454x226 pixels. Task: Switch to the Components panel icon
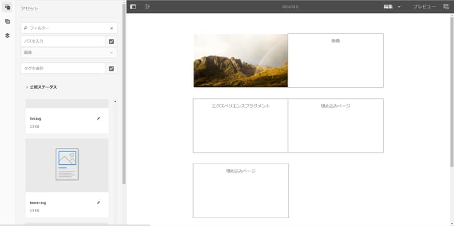[x=8, y=21]
